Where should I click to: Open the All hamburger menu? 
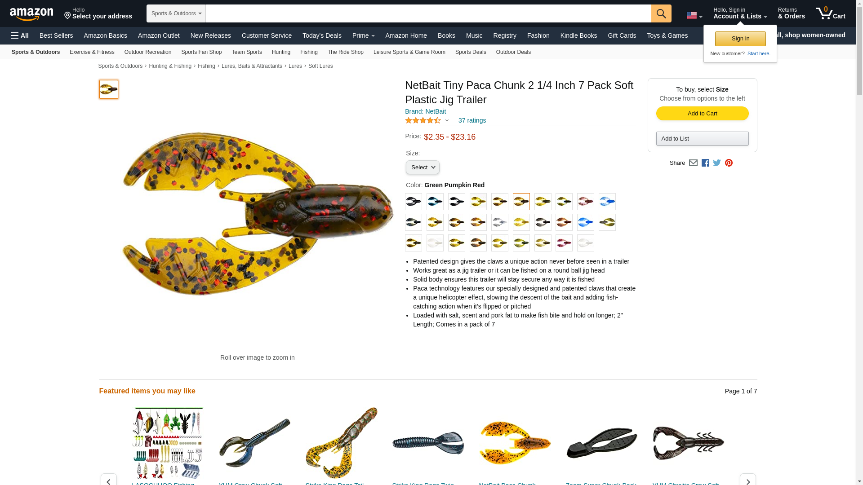tap(20, 35)
